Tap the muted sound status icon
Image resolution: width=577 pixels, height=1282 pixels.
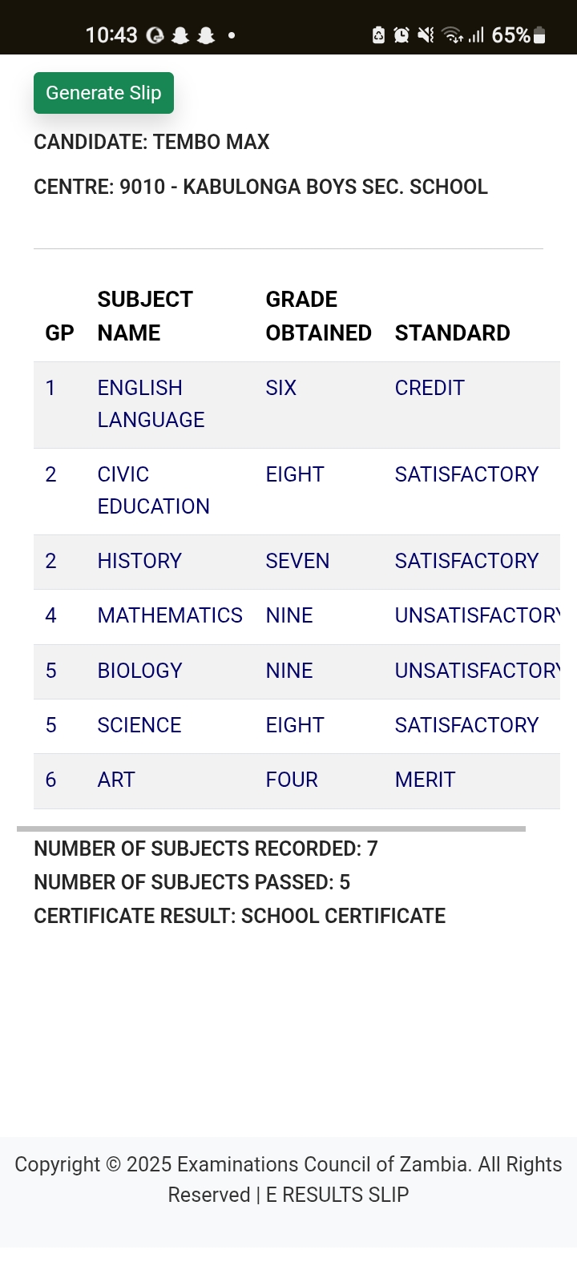point(426,35)
